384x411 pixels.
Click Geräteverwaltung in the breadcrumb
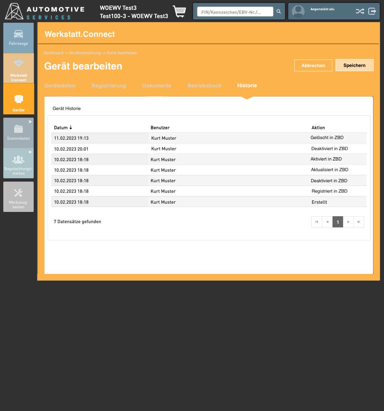(85, 53)
